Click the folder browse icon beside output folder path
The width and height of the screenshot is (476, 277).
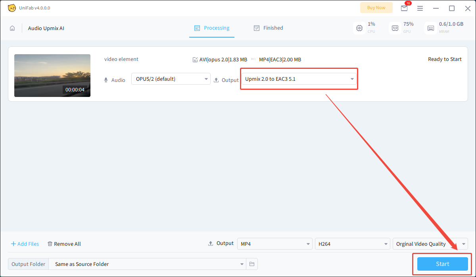[x=252, y=264]
